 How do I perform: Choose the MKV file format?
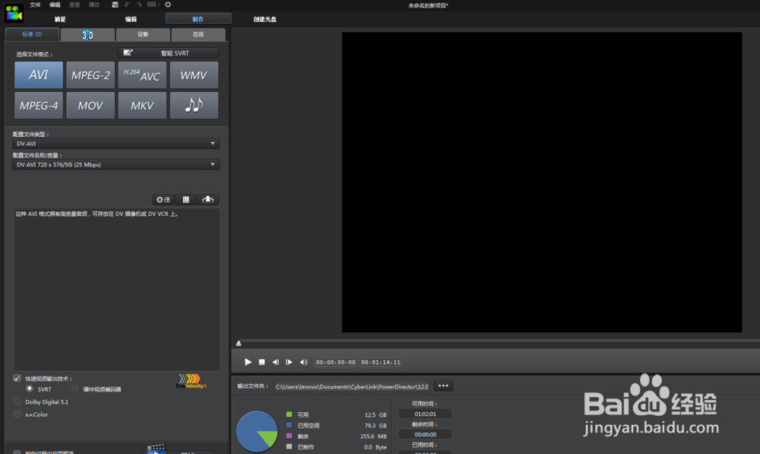point(143,105)
